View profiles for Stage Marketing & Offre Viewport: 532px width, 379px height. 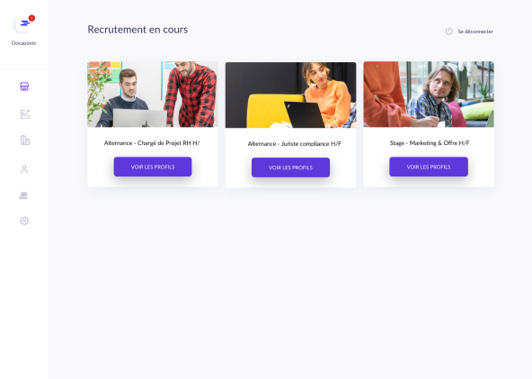[429, 167]
